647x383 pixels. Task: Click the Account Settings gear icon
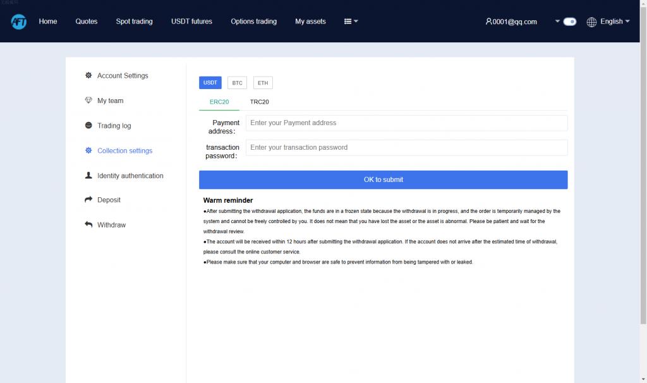[x=88, y=75]
